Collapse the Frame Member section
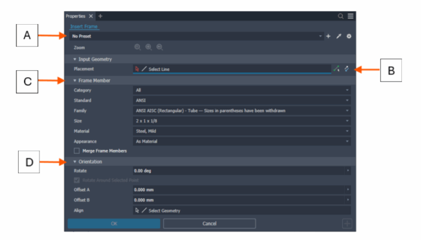This screenshot has width=421, height=240. (75, 81)
